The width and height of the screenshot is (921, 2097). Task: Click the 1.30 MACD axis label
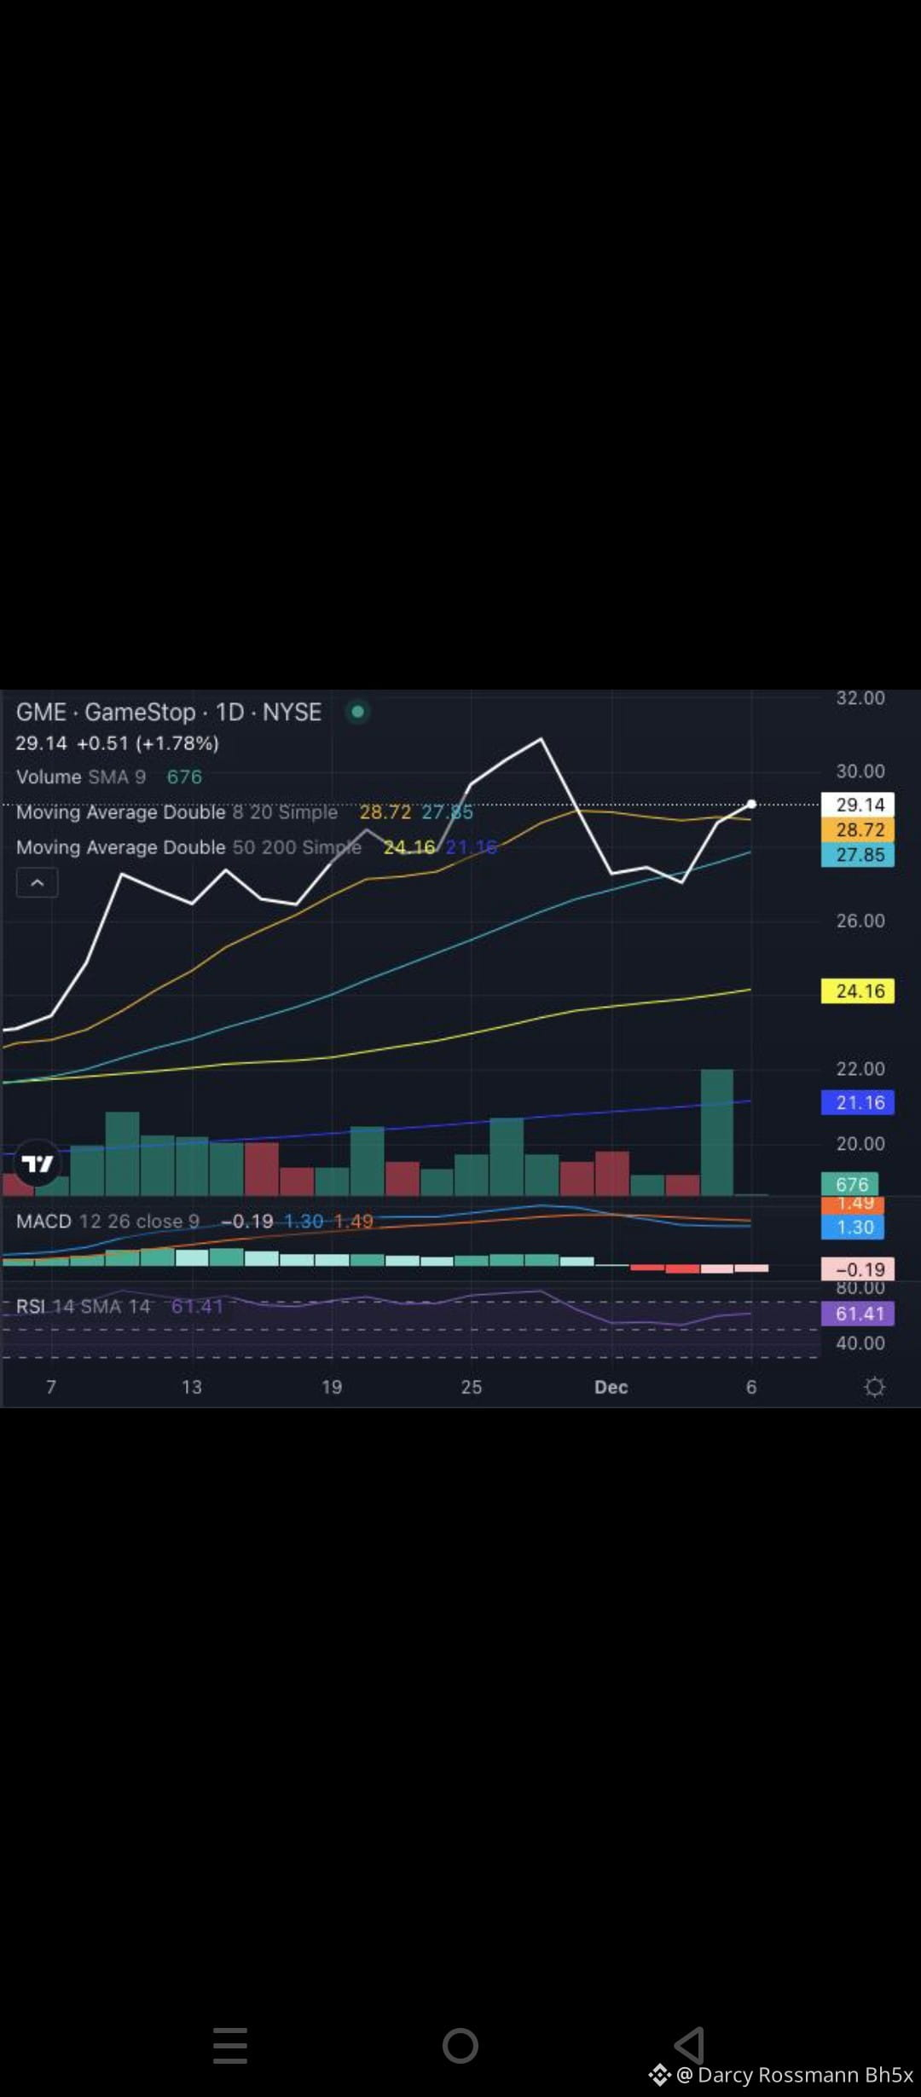[x=853, y=1227]
